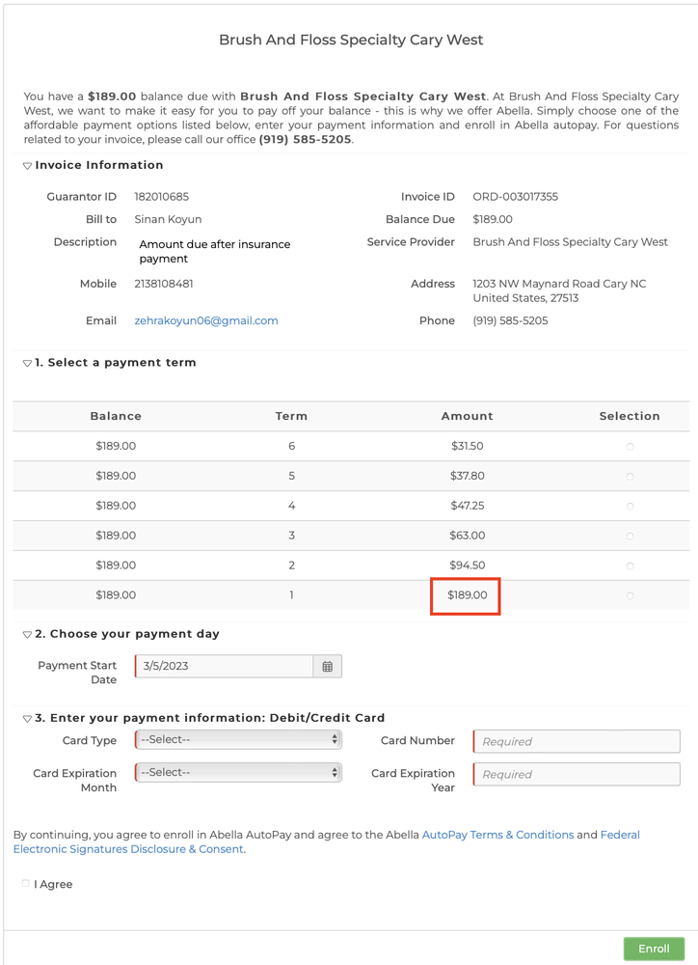Image resolution: width=698 pixels, height=965 pixels.
Task: Collapse the Enter your payment information section
Action: [x=27, y=719]
